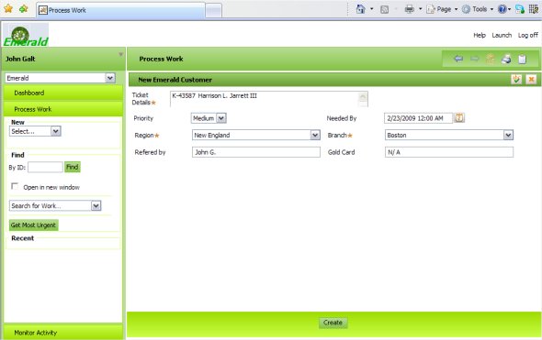Click the Needed By date field
Image resolution: width=542 pixels, height=340 pixels.
pyautogui.click(x=418, y=118)
